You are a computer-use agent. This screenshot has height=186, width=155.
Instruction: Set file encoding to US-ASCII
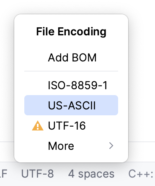click(x=71, y=105)
